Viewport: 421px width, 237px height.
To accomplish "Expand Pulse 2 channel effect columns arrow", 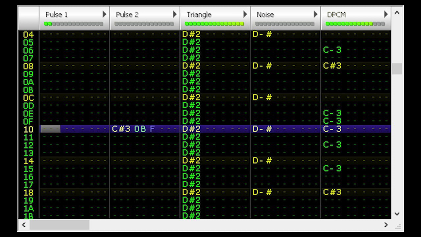I will (175, 14).
